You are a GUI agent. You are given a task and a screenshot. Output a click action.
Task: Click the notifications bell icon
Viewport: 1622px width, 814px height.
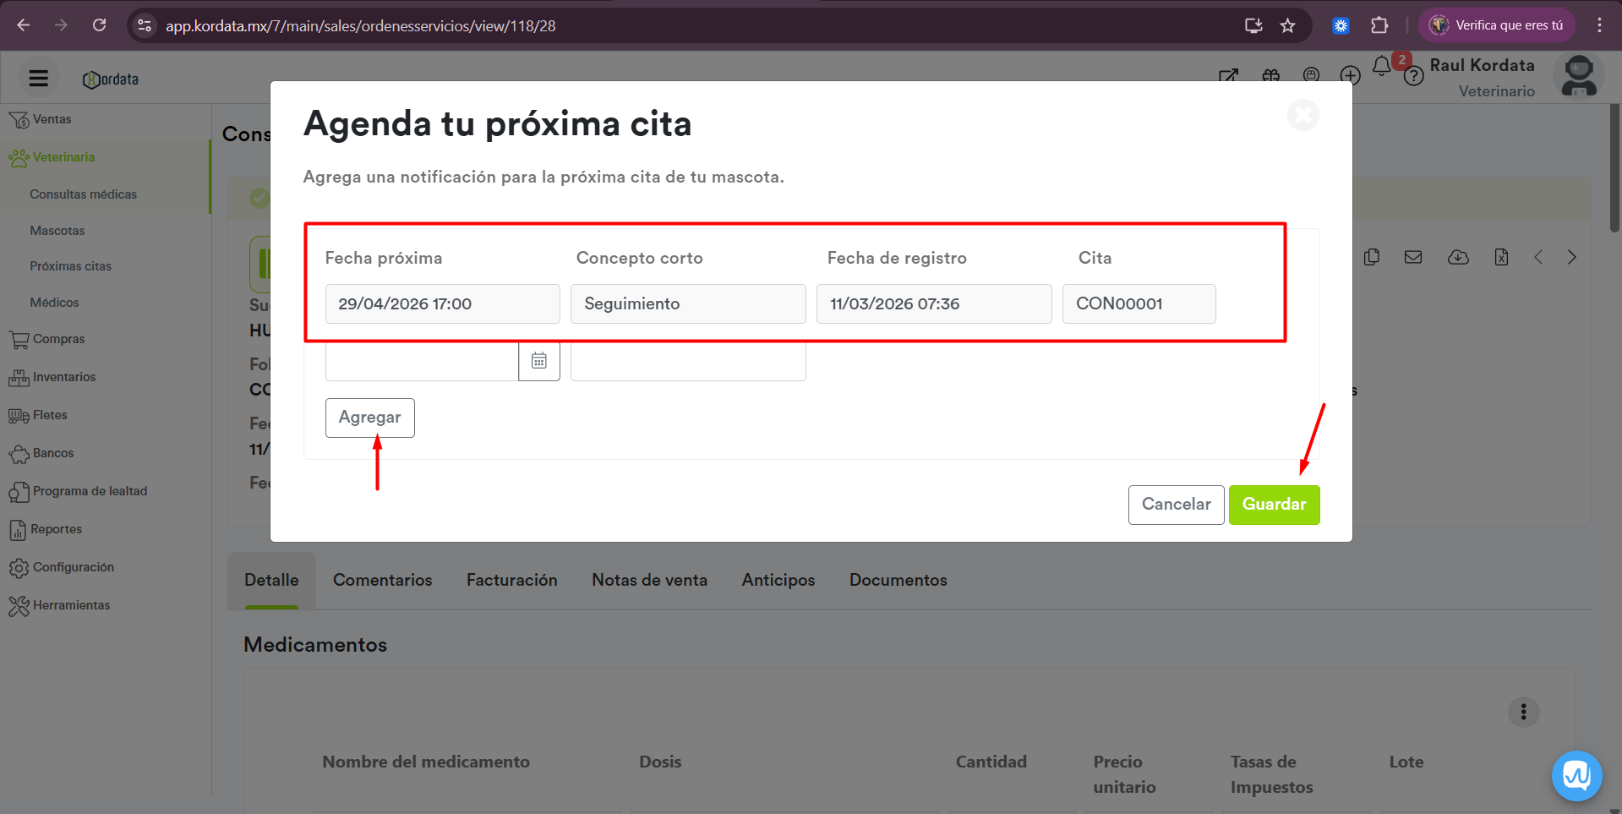point(1381,67)
